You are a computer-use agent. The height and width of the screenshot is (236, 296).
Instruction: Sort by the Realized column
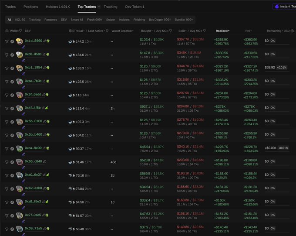pos(222,31)
